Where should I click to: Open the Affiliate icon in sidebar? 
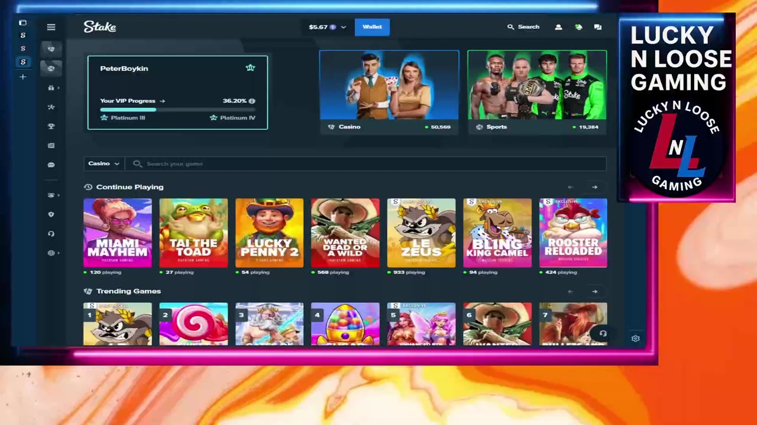point(51,107)
